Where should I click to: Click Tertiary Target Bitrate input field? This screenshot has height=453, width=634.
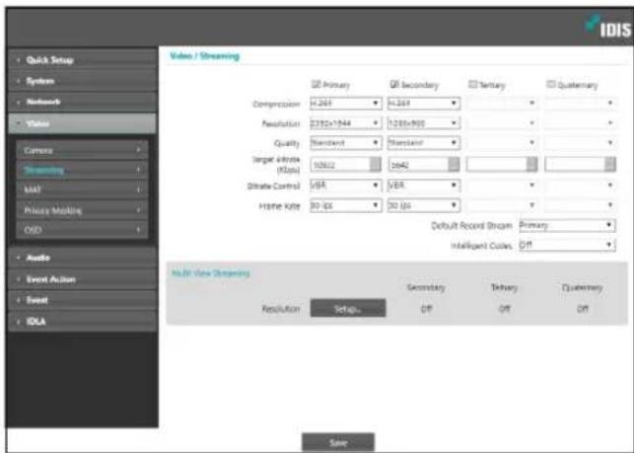[497, 165]
